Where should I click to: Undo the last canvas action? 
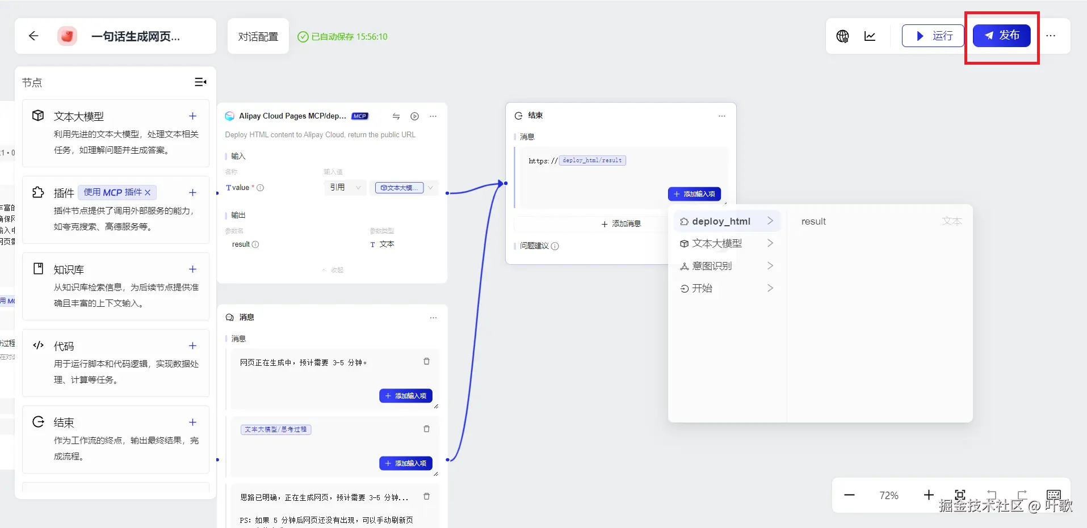point(992,495)
